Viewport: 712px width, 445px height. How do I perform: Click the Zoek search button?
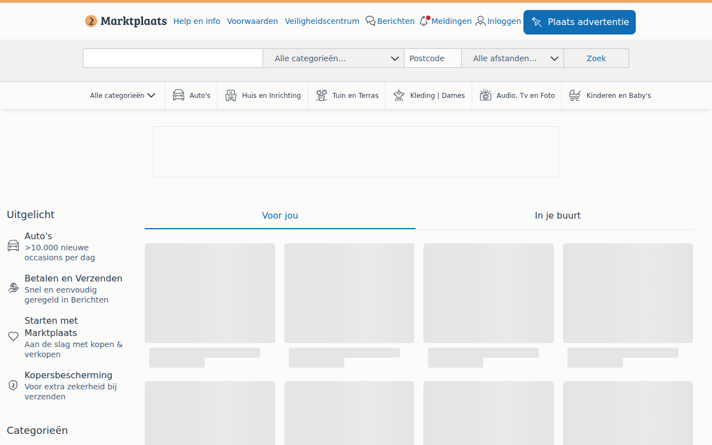pyautogui.click(x=596, y=58)
